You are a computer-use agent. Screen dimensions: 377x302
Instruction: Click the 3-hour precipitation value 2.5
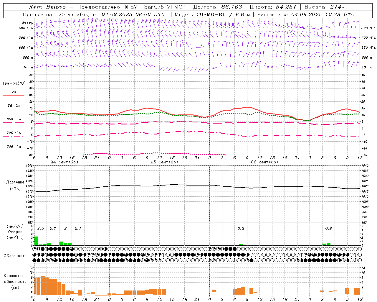(40, 228)
